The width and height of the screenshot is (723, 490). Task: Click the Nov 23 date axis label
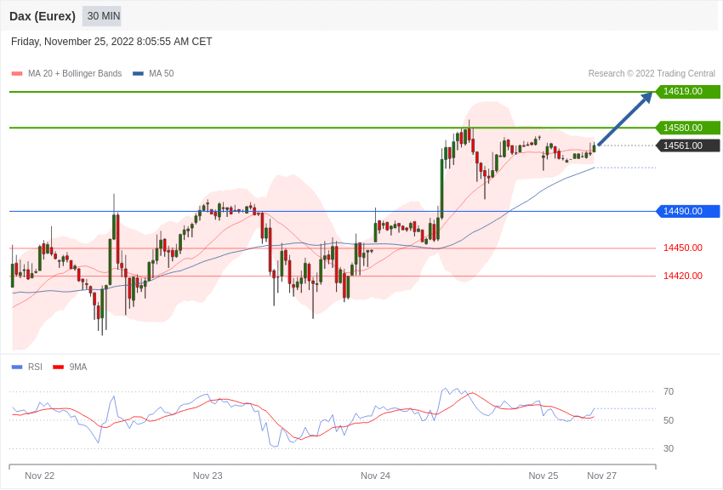pyautogui.click(x=208, y=476)
